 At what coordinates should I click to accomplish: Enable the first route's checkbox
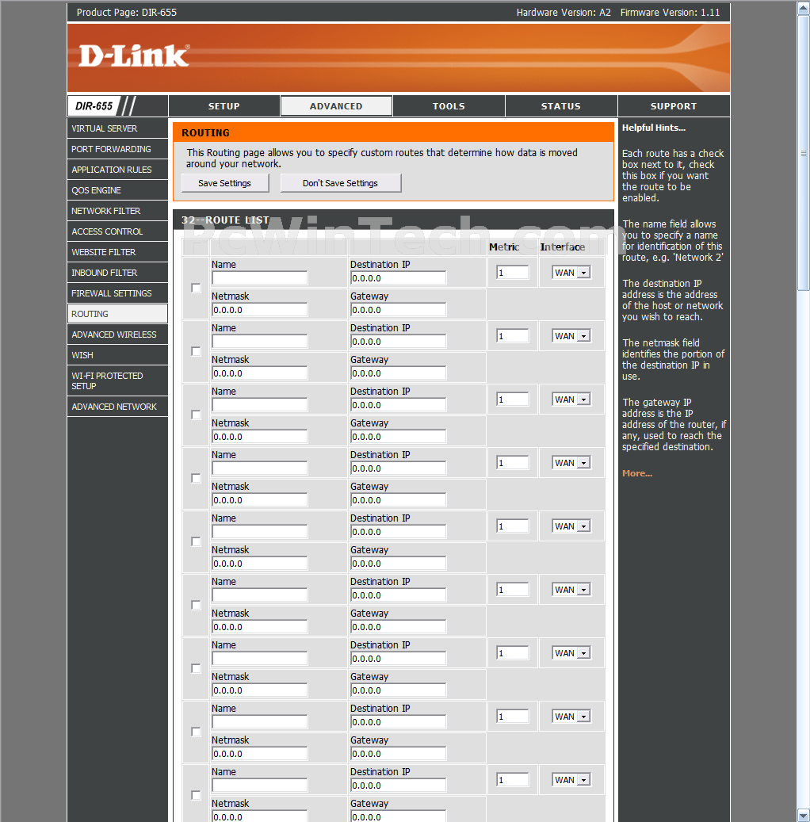click(x=196, y=288)
